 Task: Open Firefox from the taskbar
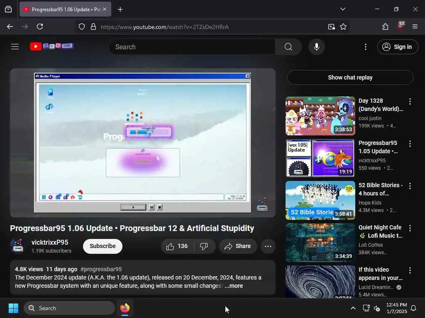(125, 308)
